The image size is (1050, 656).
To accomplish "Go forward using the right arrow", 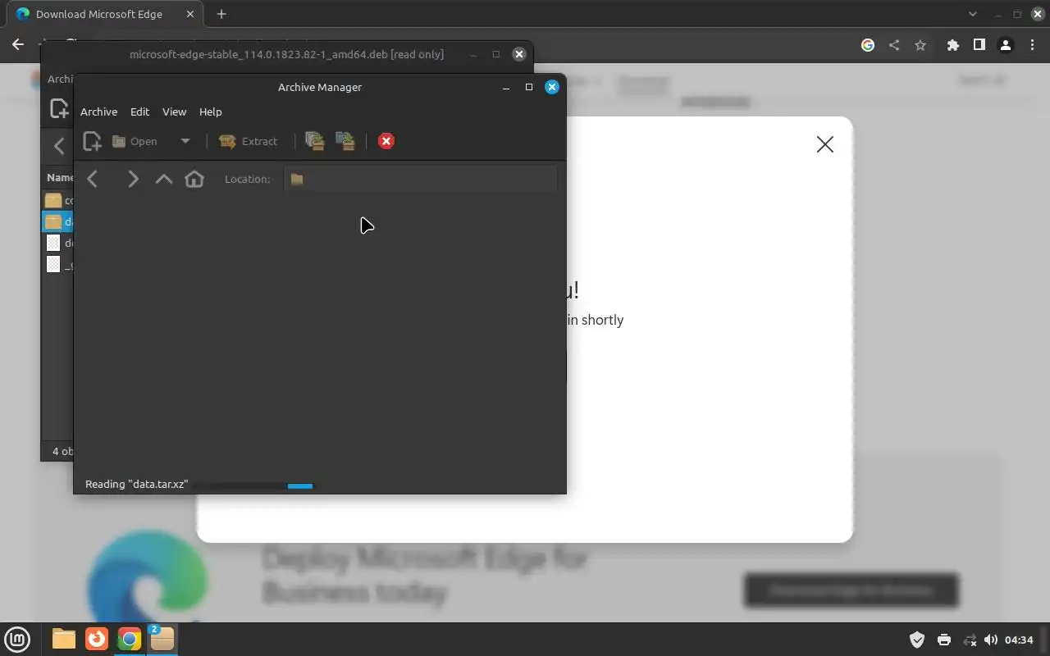I will [132, 179].
